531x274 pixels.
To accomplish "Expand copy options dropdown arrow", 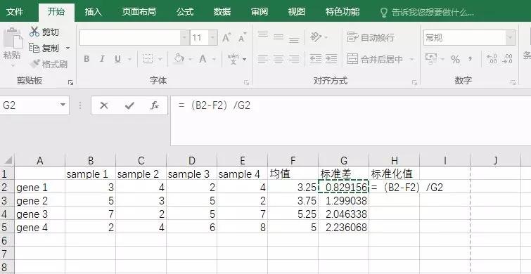I will pyautogui.click(x=68, y=48).
